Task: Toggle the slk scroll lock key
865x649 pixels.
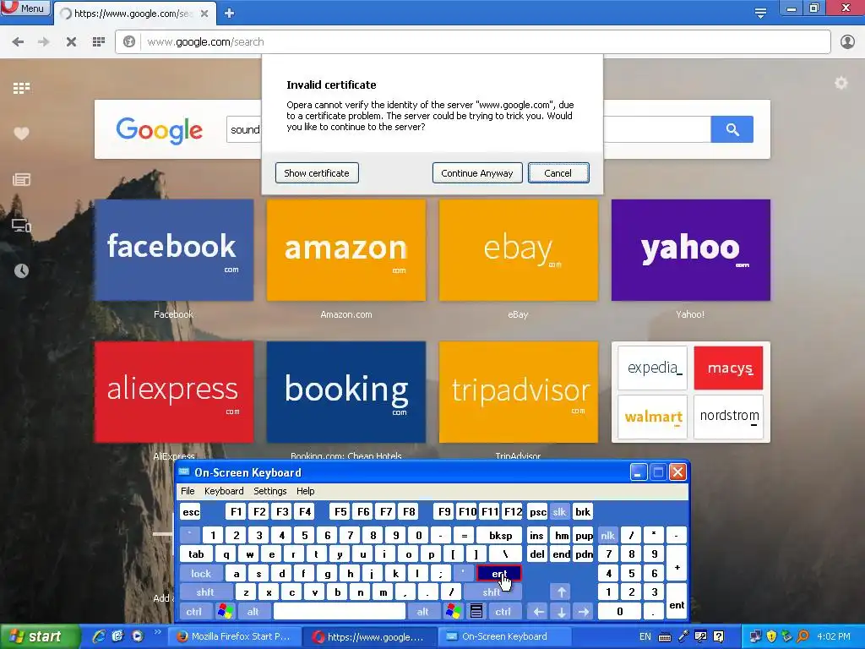Action: pos(559,512)
